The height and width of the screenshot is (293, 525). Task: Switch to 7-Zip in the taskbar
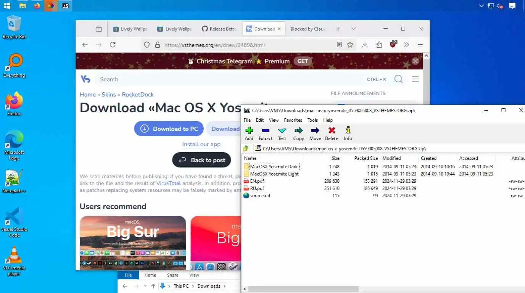65,6
